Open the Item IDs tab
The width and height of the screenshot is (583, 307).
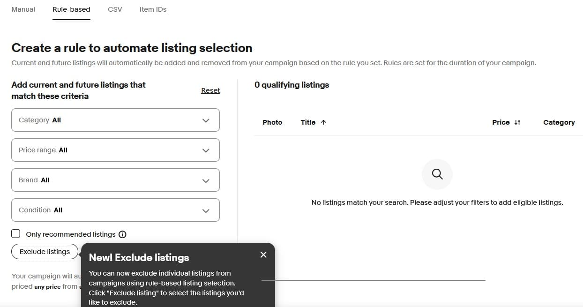click(153, 9)
